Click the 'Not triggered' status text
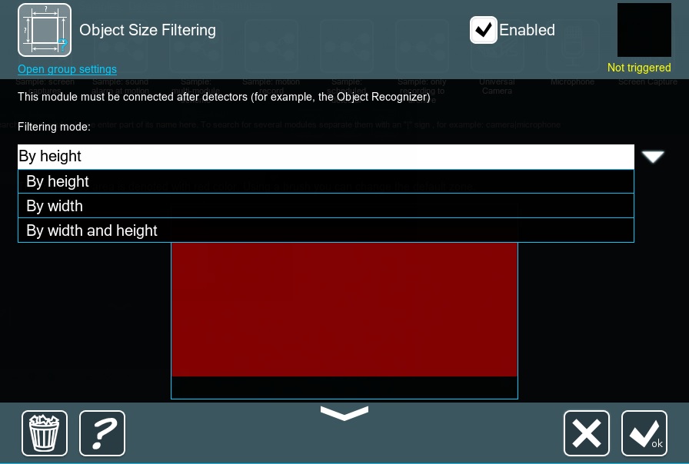Viewport: 689px width, 464px height. 639,68
